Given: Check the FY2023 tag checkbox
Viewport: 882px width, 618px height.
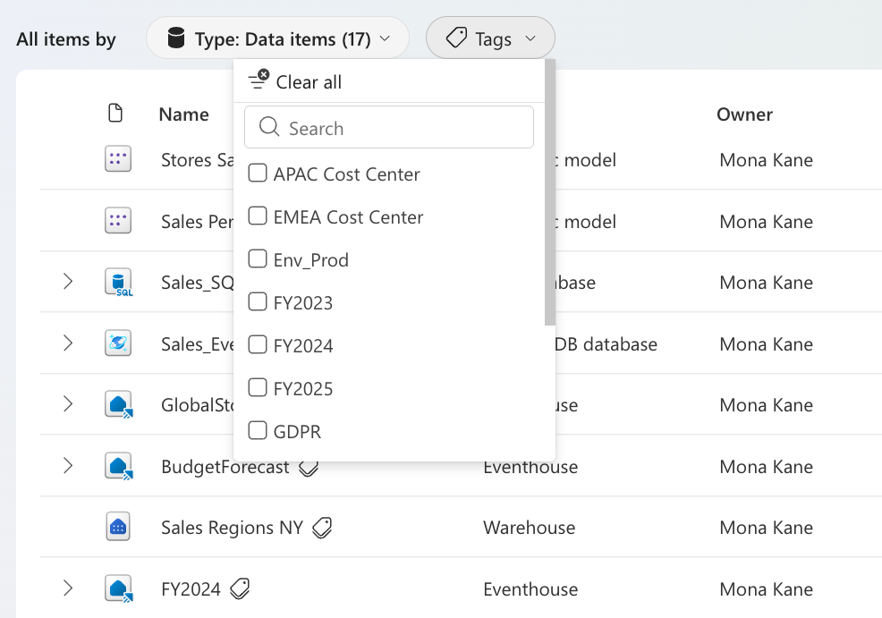Looking at the screenshot, I should (x=258, y=302).
